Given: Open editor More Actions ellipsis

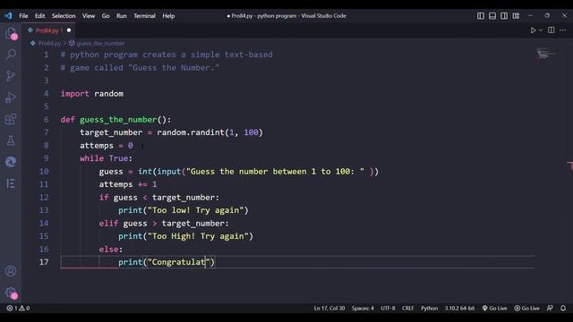Looking at the screenshot, I should click(x=563, y=30).
